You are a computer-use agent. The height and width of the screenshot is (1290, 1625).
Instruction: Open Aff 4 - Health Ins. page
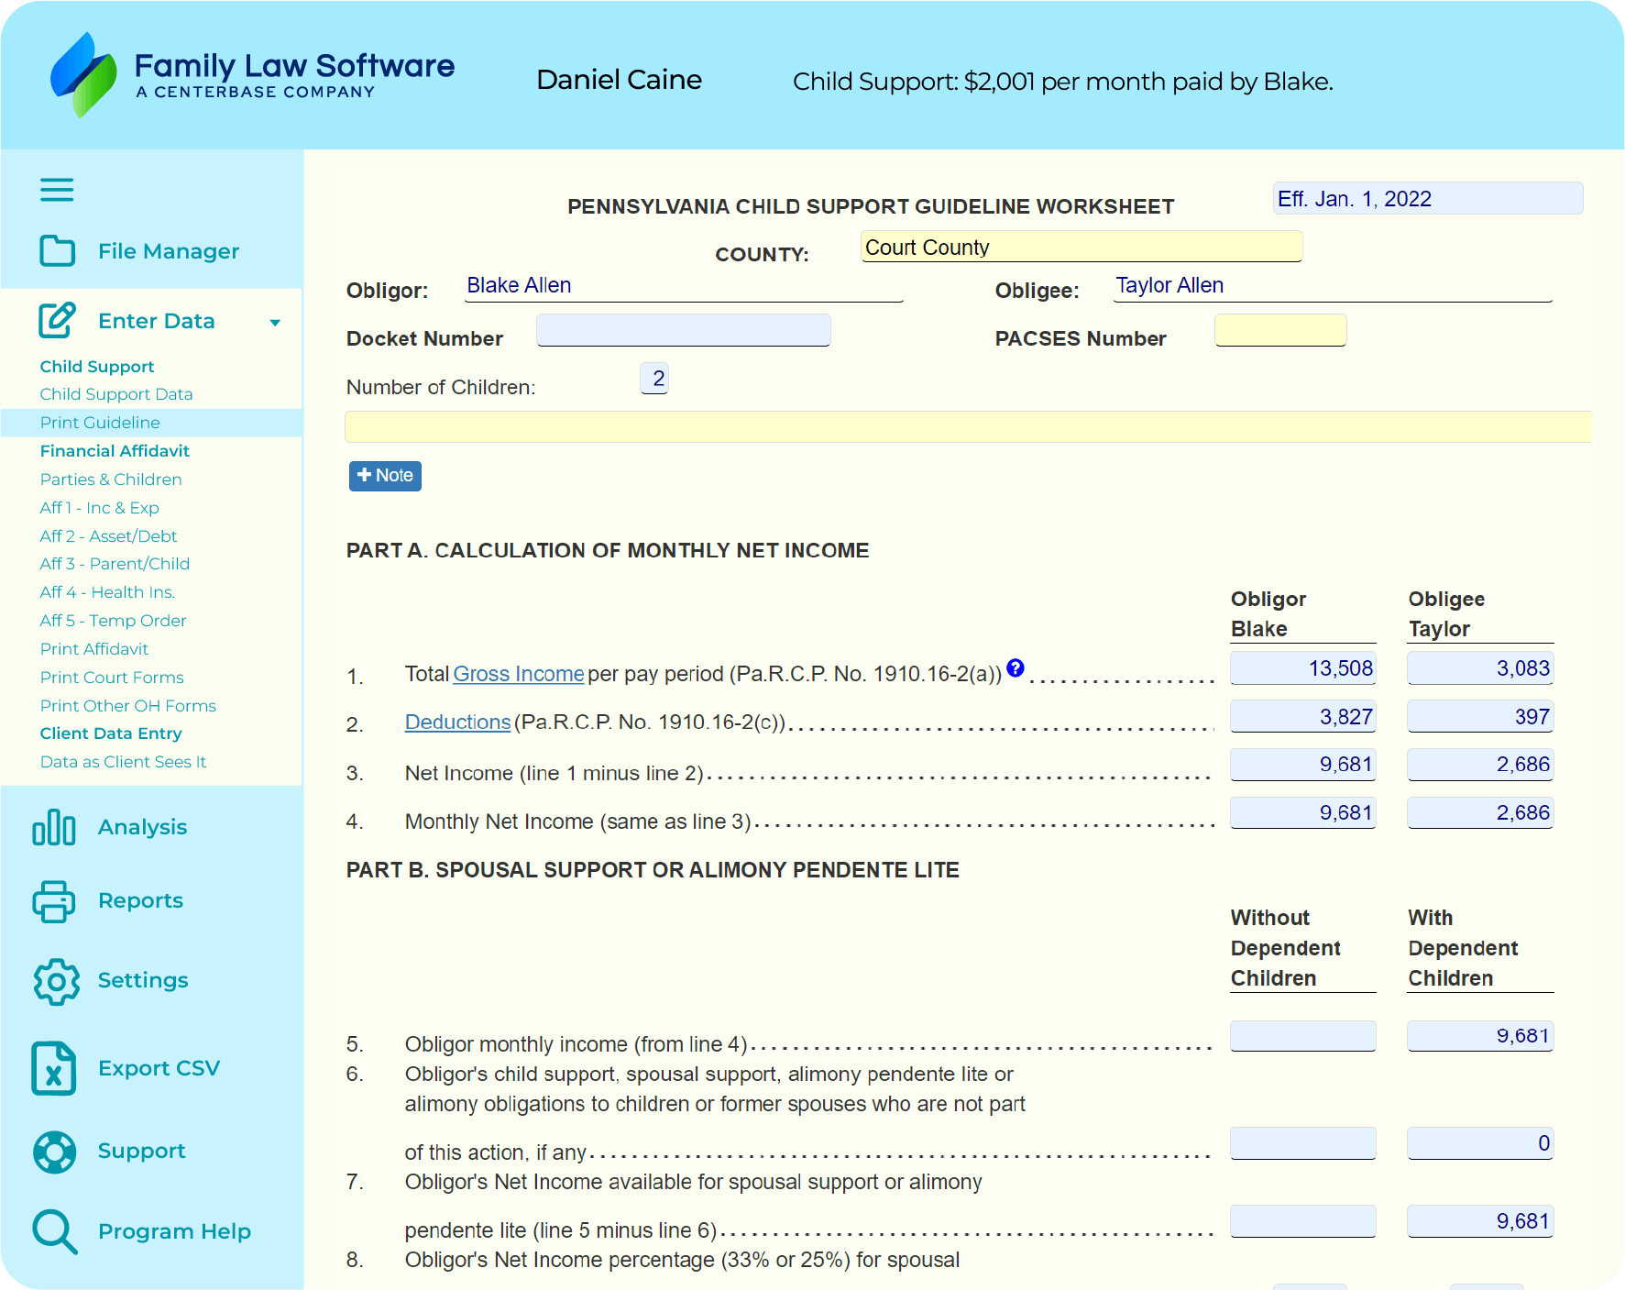coord(107,592)
